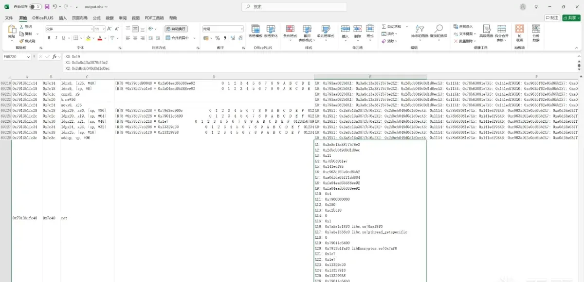Image resolution: width=584 pixels, height=282 pixels.
Task: Click the Analyze Data (分析数据) icon
Action: coord(536,33)
